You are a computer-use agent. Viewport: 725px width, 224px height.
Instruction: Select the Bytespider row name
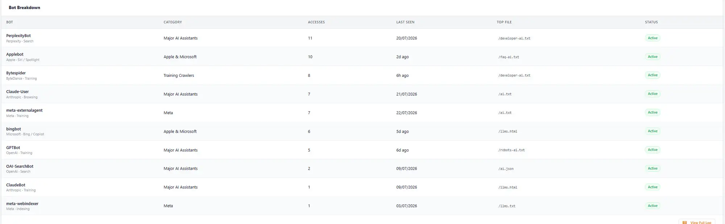pos(16,73)
